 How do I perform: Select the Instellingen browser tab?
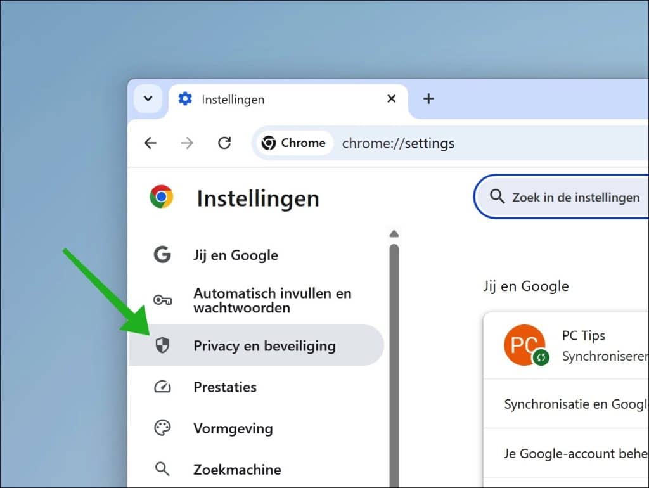[288, 100]
